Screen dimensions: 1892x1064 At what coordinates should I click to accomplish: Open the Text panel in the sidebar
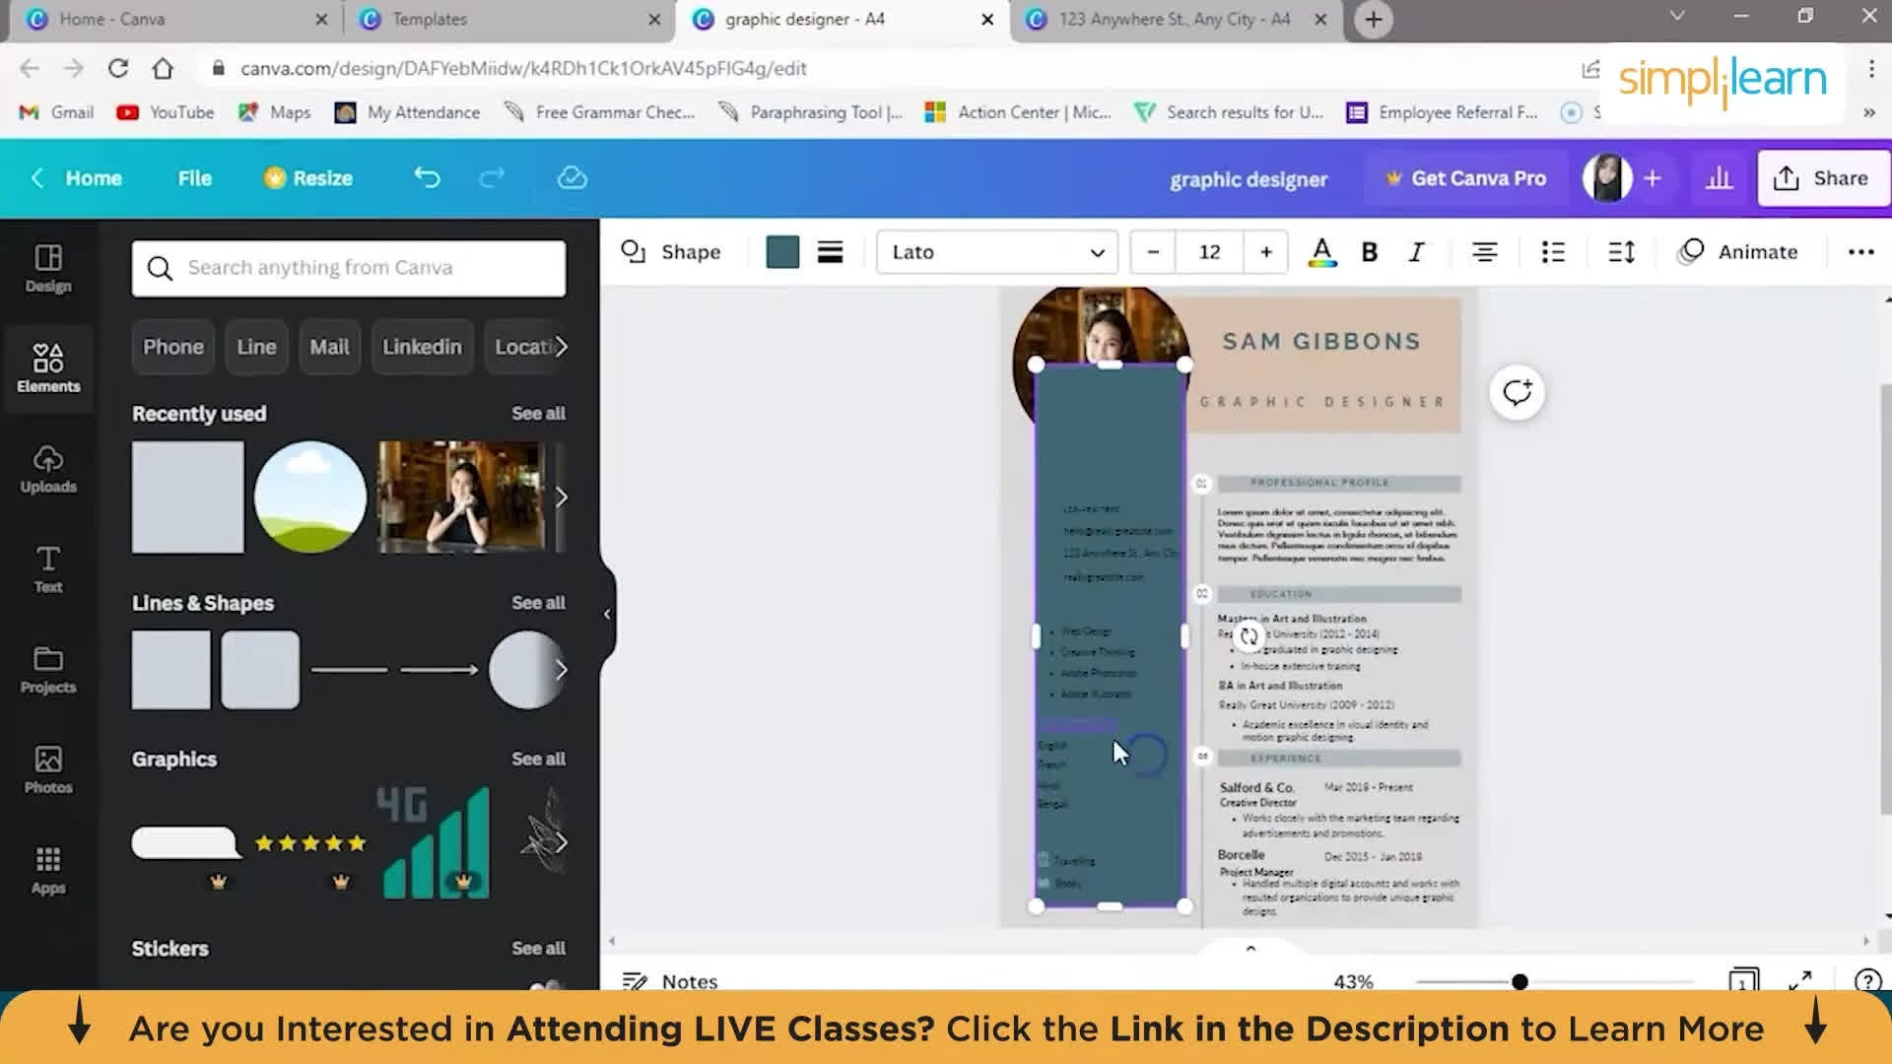tap(48, 569)
